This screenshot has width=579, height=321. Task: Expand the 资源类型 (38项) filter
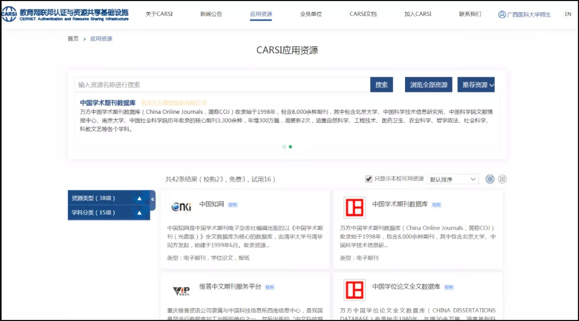coord(108,198)
